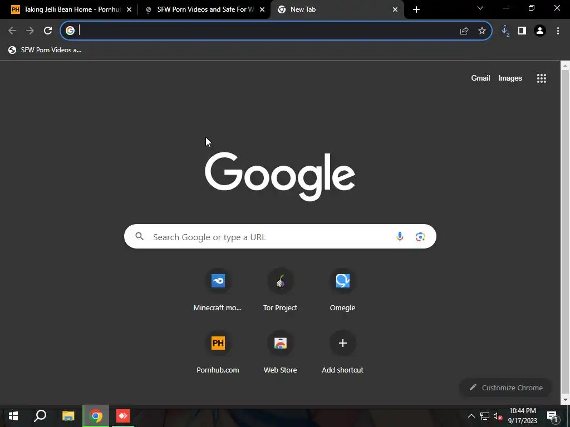The width and height of the screenshot is (570, 427).
Task: Open Windows taskbar search
Action: click(40, 416)
